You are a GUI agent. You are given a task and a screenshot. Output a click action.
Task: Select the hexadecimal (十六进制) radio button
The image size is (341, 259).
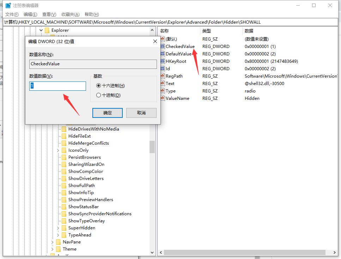(98, 85)
